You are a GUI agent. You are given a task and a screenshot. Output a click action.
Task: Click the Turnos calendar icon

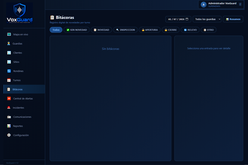click(9, 80)
